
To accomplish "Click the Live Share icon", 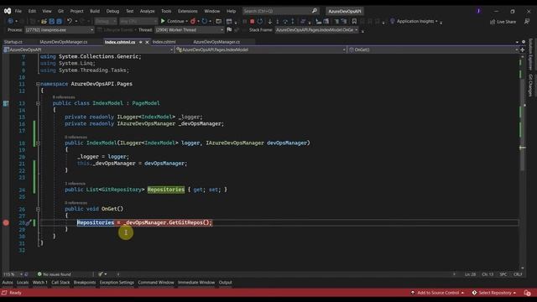I will coord(493,22).
